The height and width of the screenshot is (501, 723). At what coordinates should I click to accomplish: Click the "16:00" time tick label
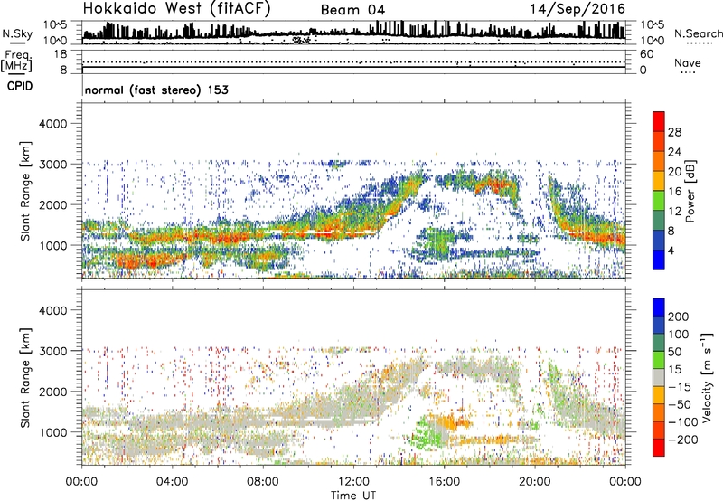point(444,482)
